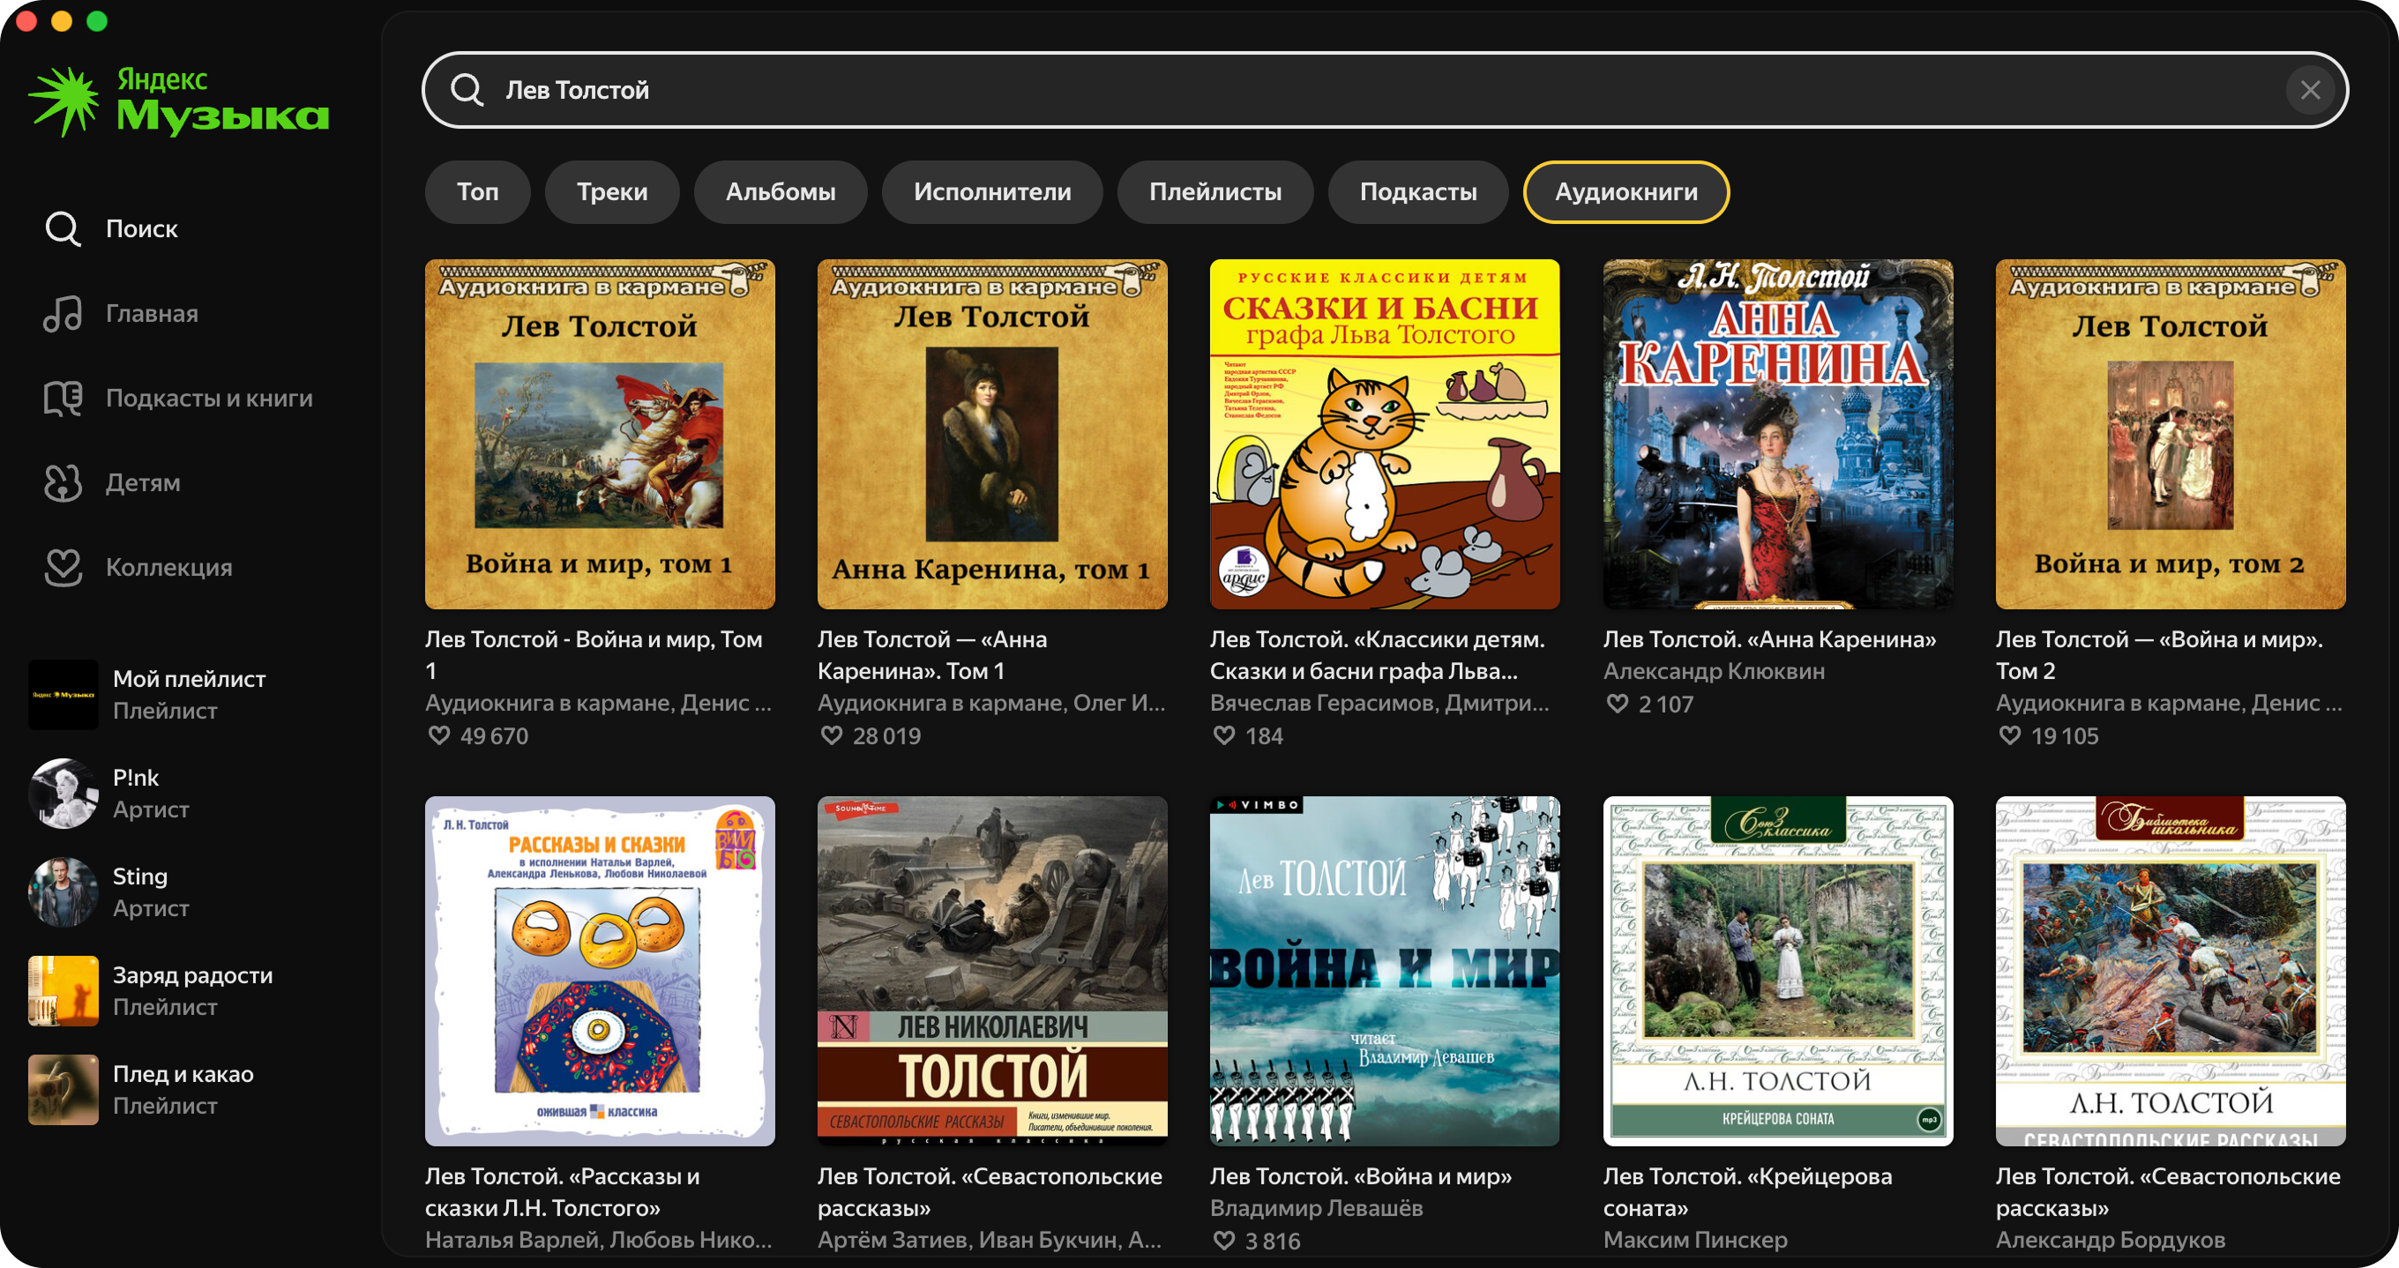Like the book with 3 816 likes

[1223, 1241]
